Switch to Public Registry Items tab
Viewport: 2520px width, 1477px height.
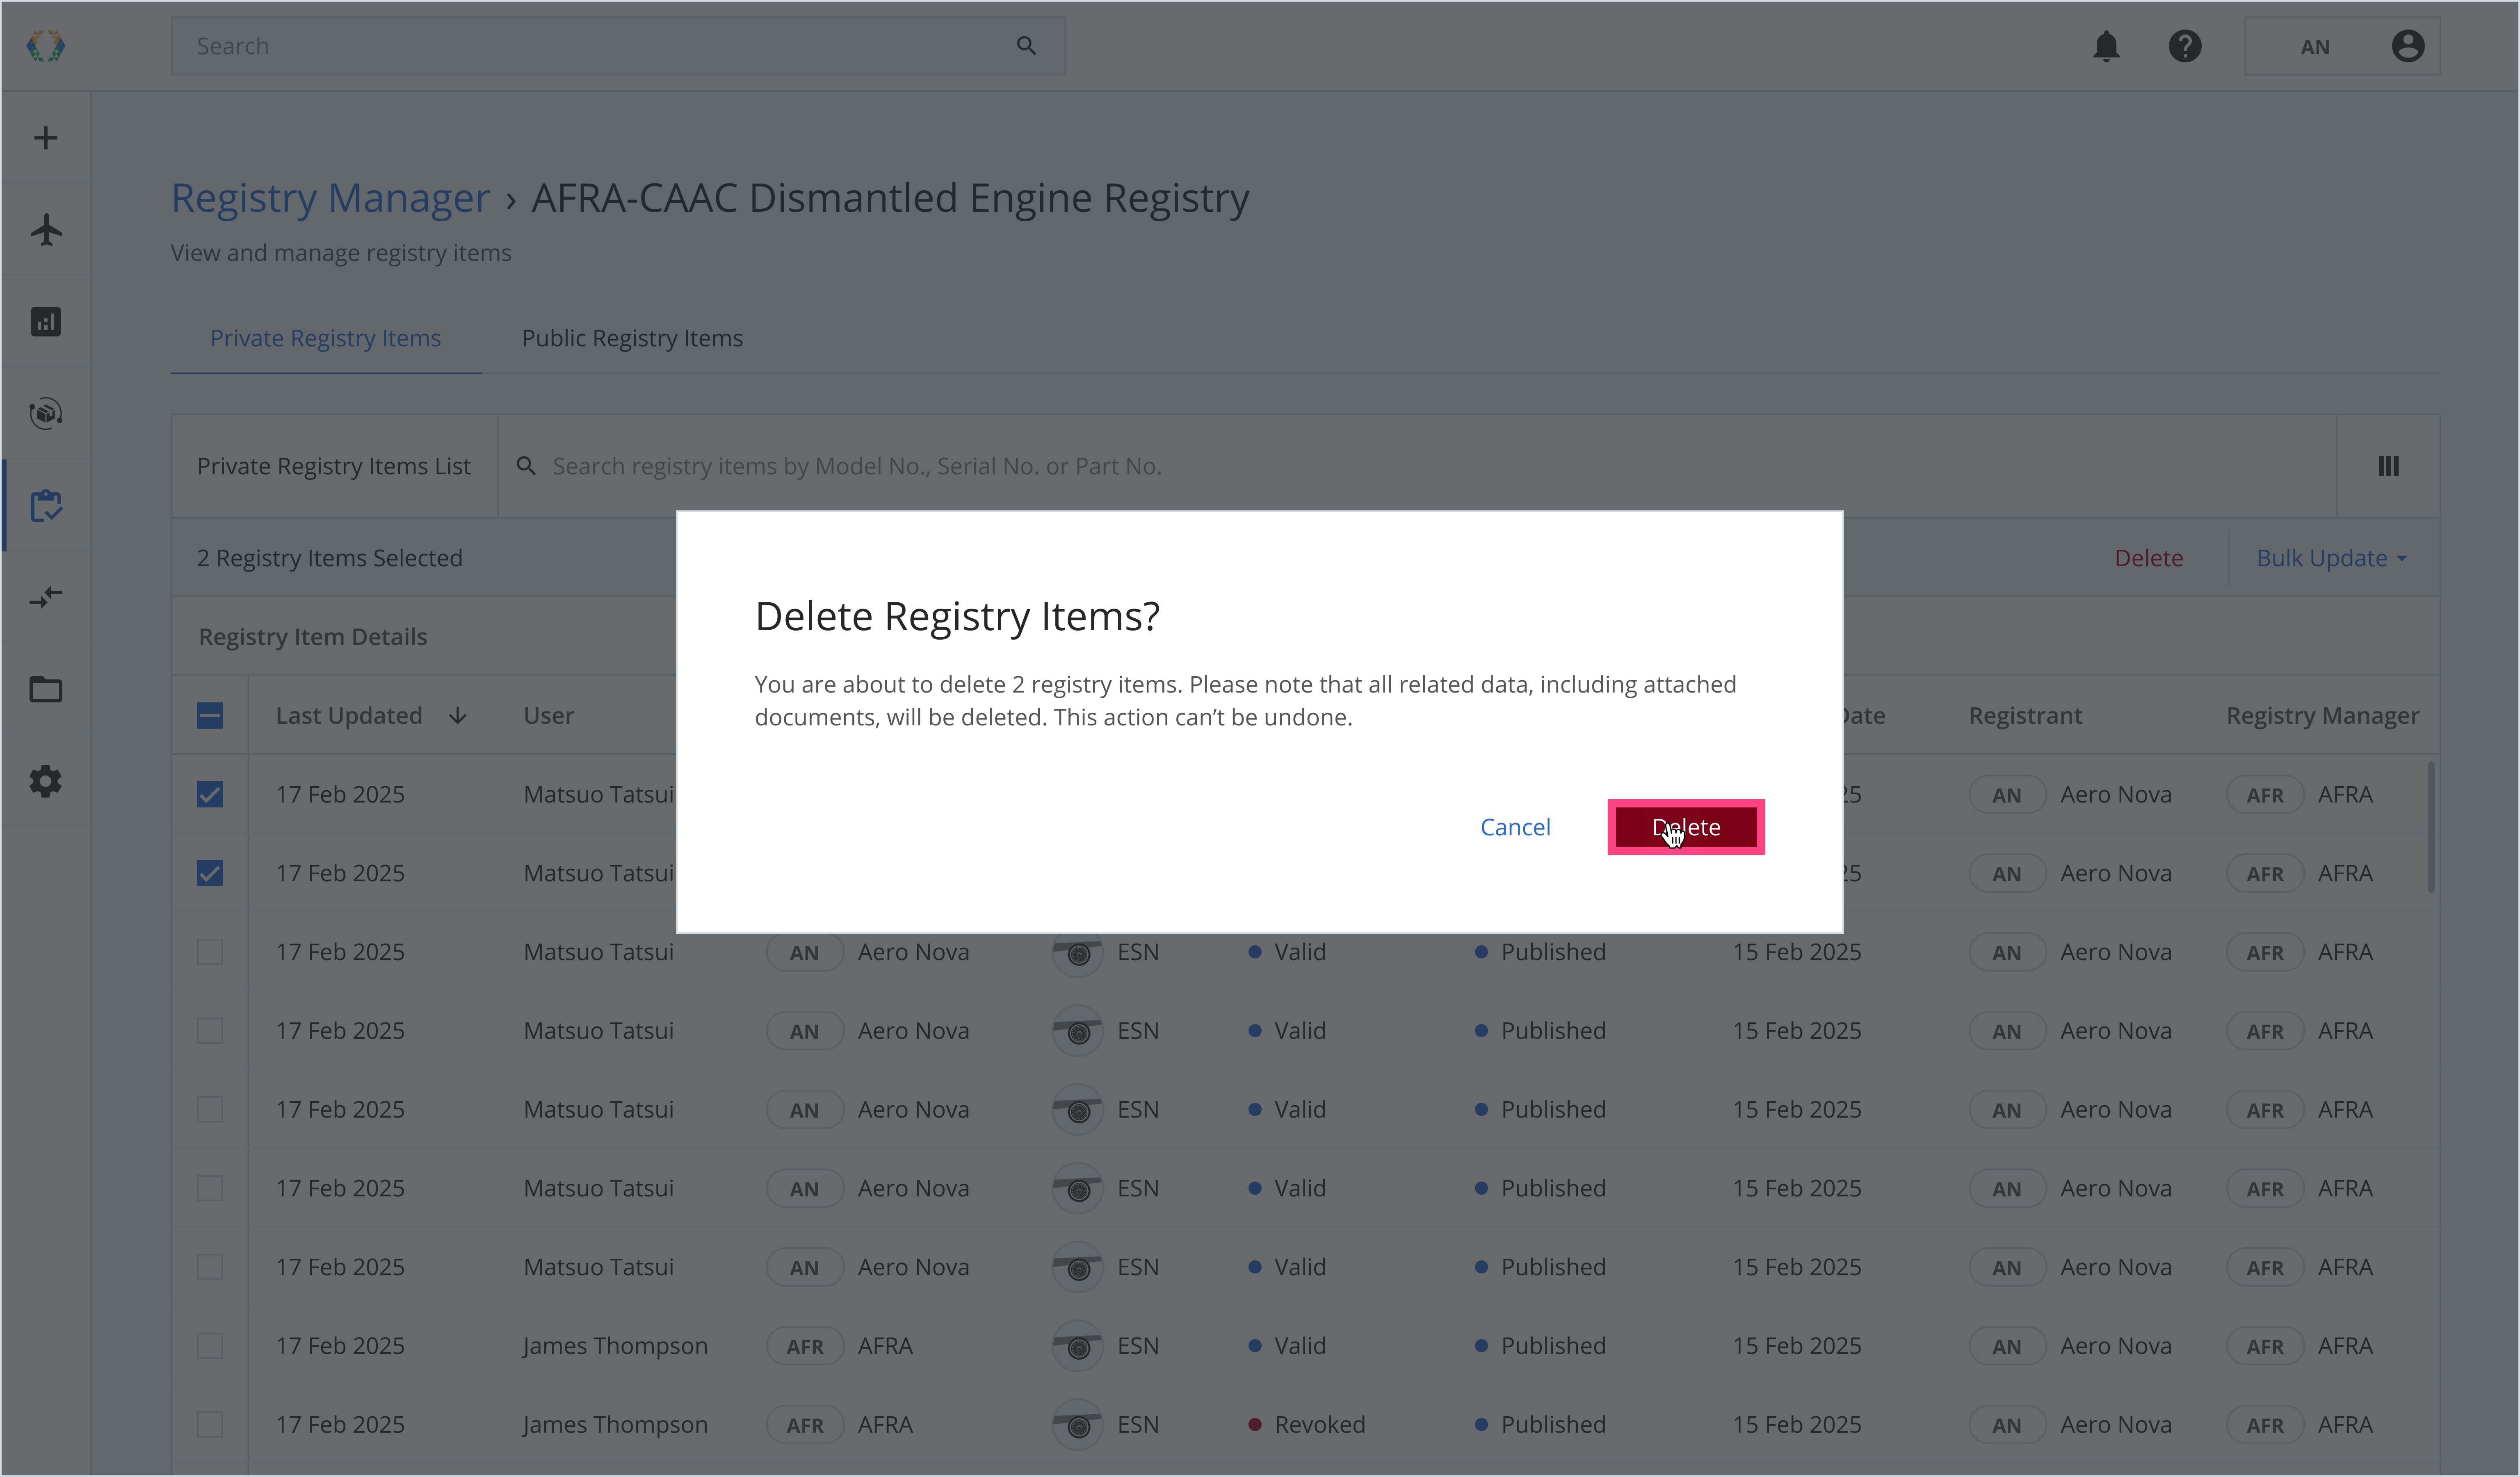(x=632, y=338)
